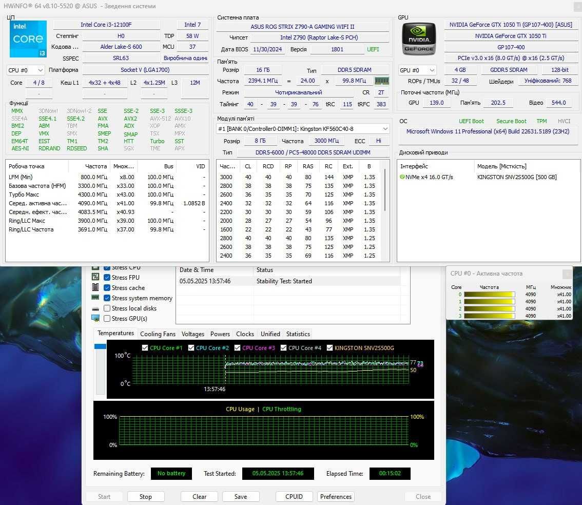Click the UEFI Boot indicator
This screenshot has height=505, width=582.
pos(471,121)
